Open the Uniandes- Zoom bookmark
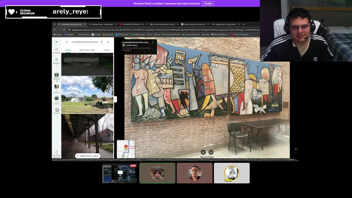352x198 pixels. pyautogui.click(x=82, y=35)
